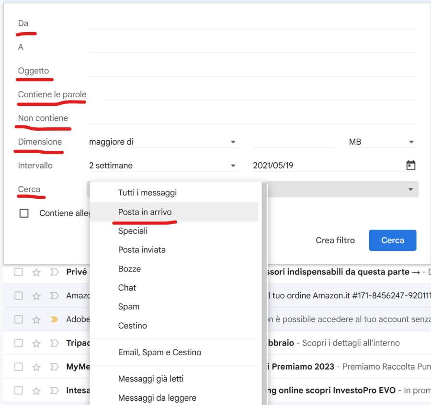Screen dimensions: 431x405
Task: Star the MyMe email row
Action: (36, 367)
